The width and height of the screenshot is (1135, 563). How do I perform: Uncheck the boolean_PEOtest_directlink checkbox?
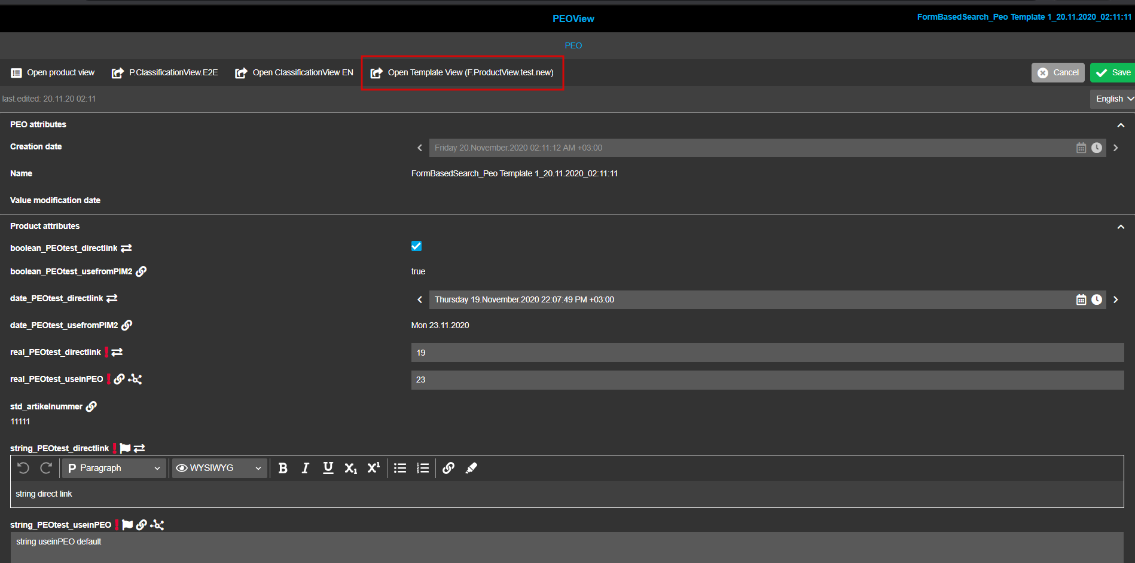pyautogui.click(x=416, y=246)
